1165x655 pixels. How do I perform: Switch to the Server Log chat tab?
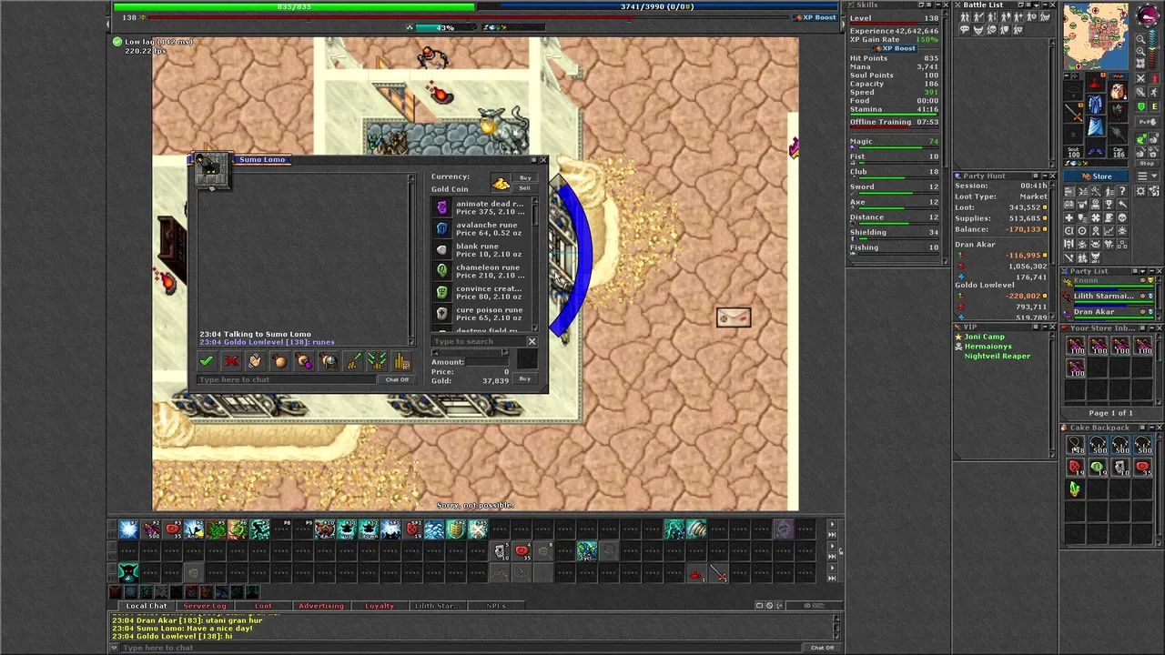[205, 605]
